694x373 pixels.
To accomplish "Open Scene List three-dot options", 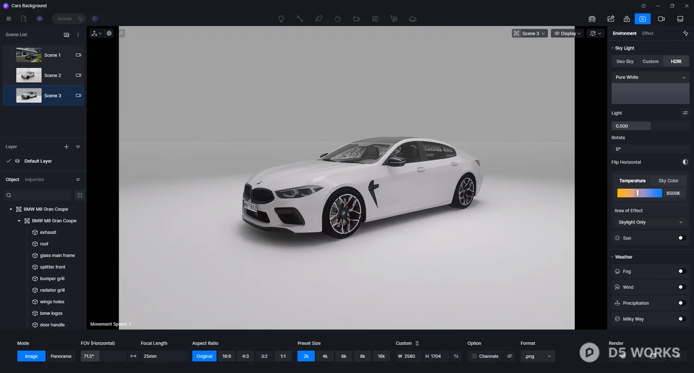I will tap(78, 35).
